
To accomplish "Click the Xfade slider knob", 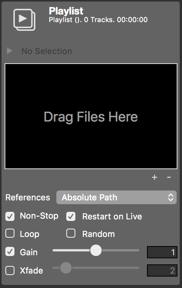I will [66, 268].
